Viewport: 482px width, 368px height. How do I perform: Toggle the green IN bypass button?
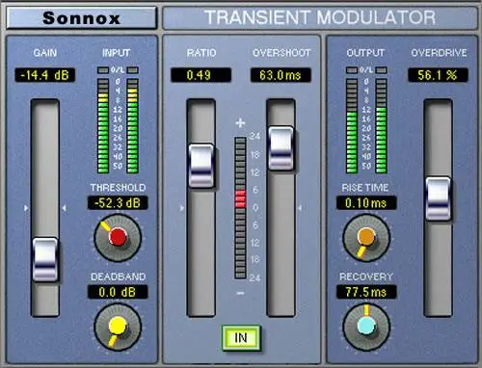tap(241, 338)
